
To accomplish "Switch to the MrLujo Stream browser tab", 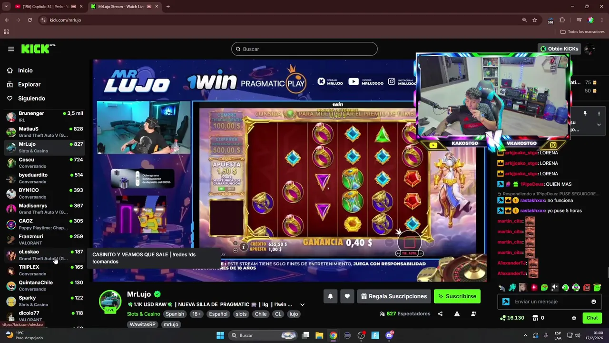I will tap(125, 7).
